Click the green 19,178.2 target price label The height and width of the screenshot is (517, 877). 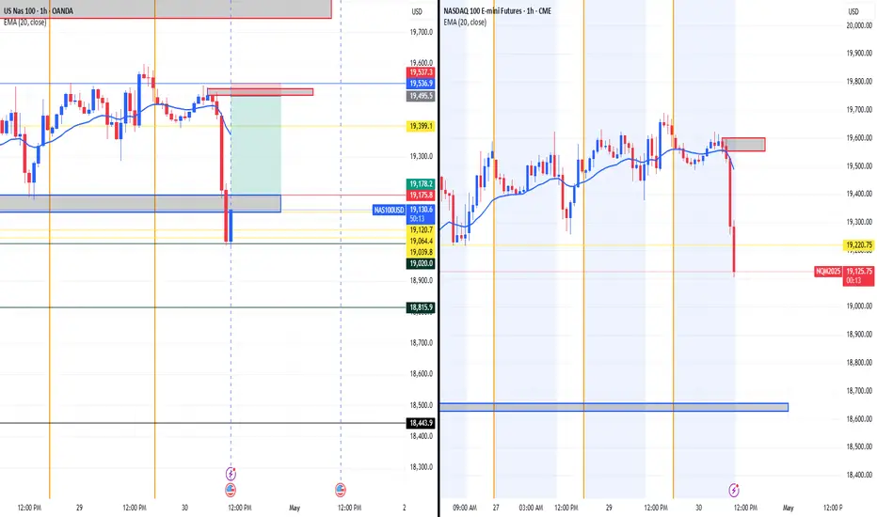(421, 184)
